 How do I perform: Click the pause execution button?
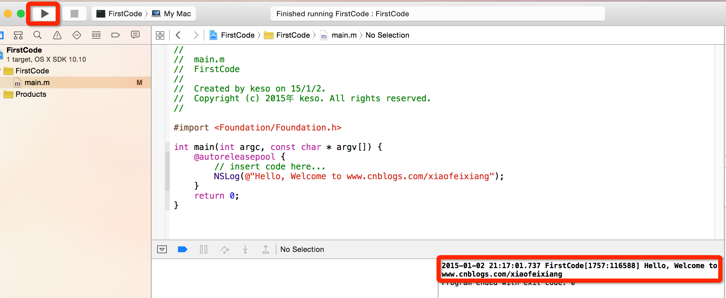(x=204, y=249)
